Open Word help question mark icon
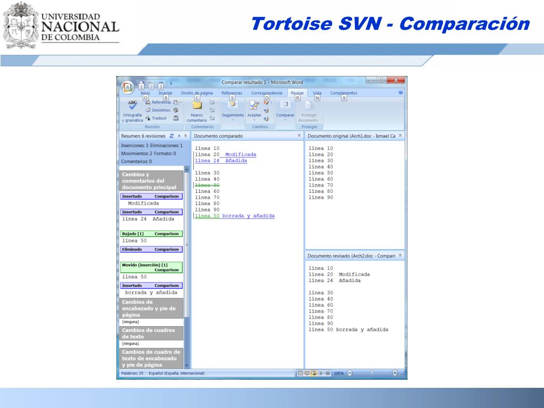 [x=401, y=92]
